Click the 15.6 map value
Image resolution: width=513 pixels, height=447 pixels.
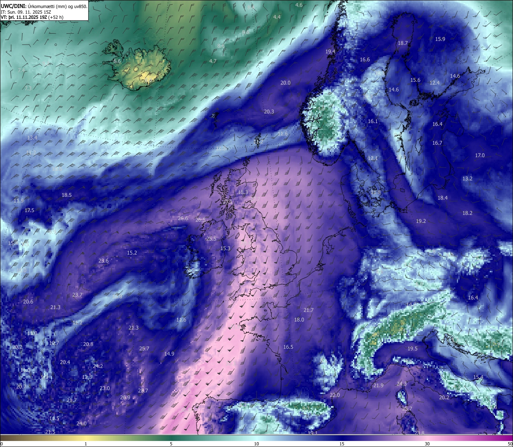click(415, 80)
